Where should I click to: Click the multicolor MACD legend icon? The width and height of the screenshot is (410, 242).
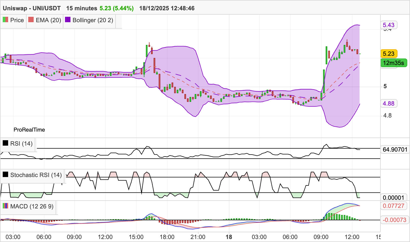[5, 206]
